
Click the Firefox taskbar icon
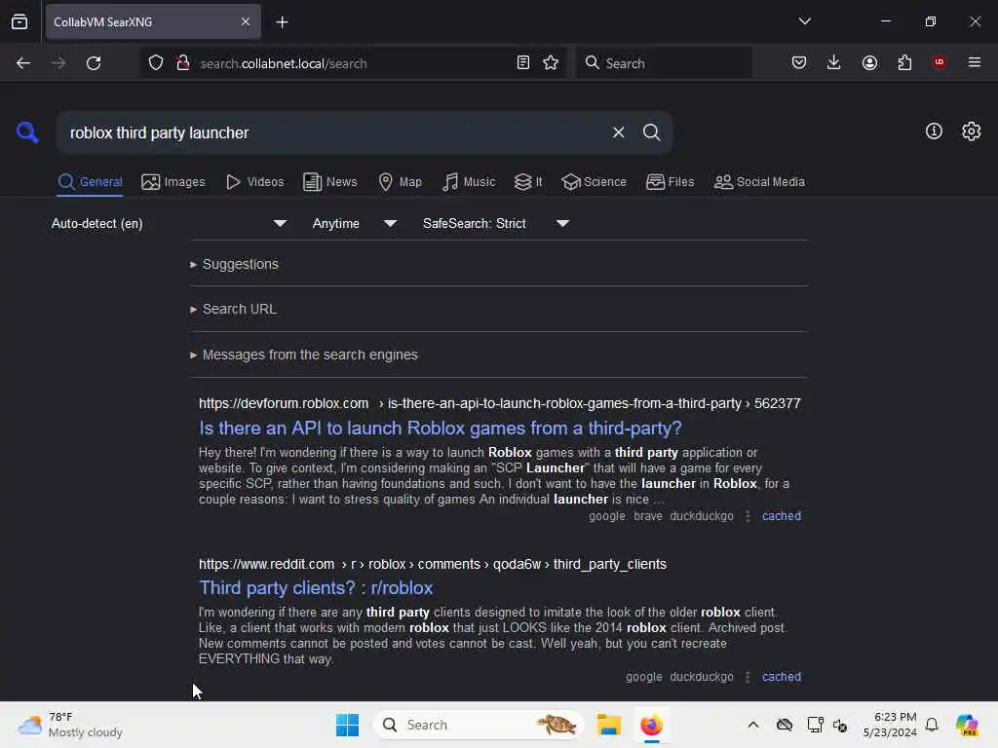tap(651, 725)
